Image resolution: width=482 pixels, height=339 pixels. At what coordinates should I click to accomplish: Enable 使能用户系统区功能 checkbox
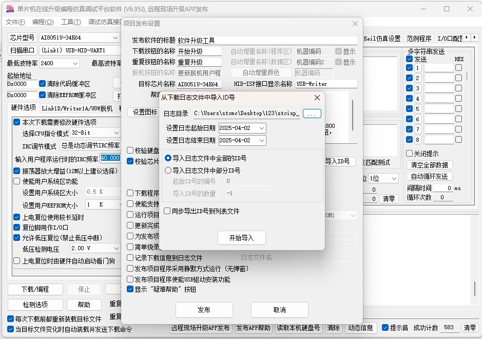[46, 181]
